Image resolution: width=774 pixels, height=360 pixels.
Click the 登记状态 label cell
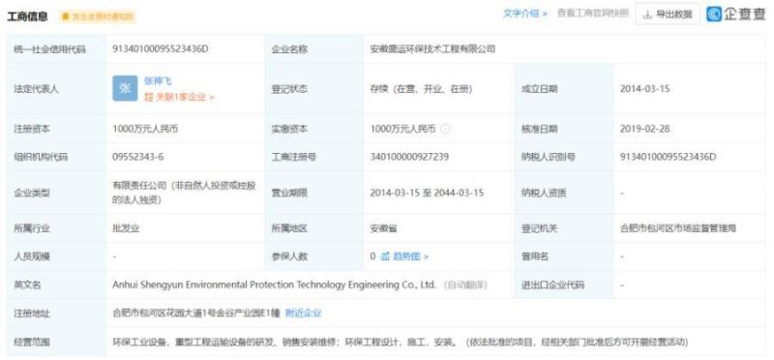point(314,89)
